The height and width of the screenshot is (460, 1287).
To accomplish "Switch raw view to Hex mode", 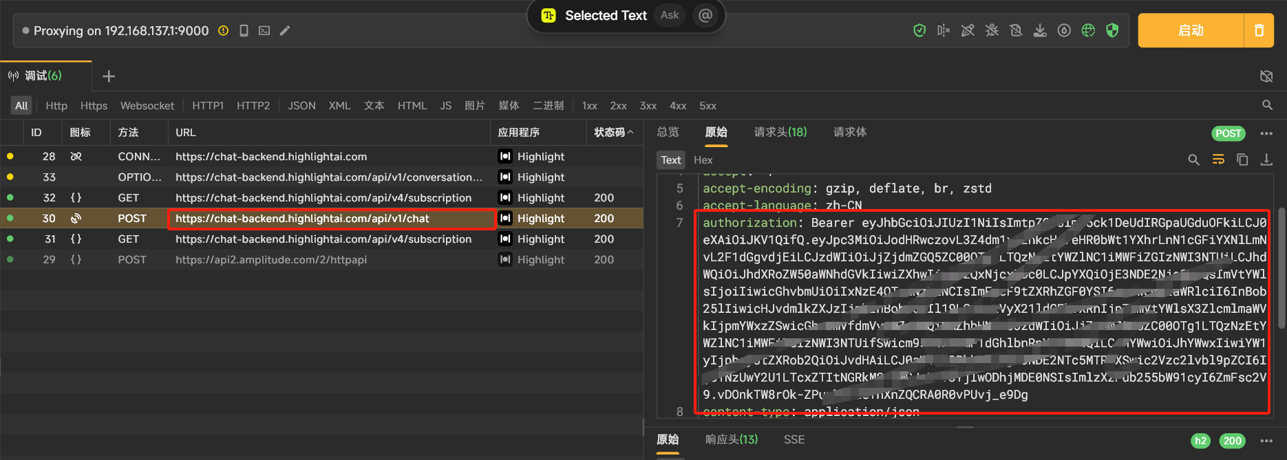I will coord(703,160).
